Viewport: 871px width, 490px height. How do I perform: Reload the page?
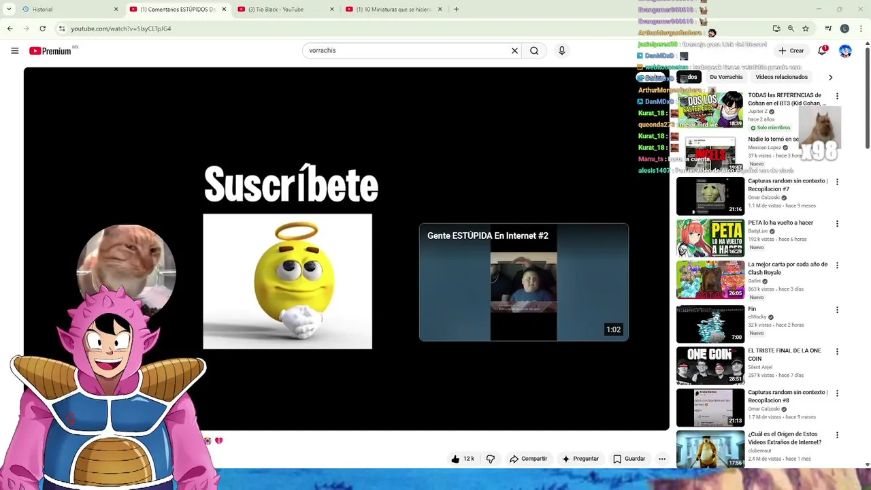(42, 29)
